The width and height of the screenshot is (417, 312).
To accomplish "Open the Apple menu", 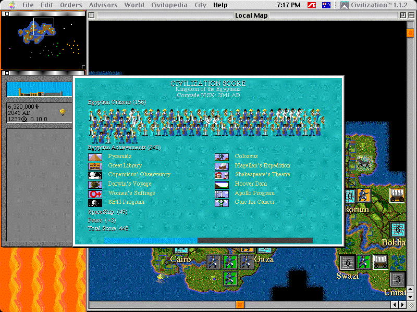I will pyautogui.click(x=12, y=5).
